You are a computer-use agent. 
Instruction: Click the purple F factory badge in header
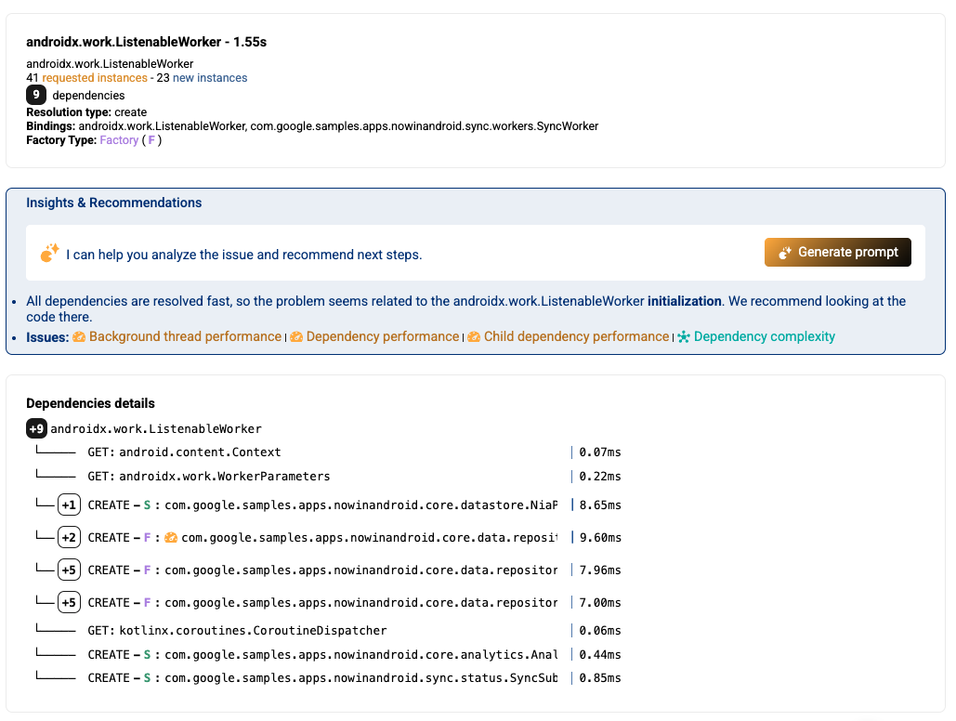point(151,140)
